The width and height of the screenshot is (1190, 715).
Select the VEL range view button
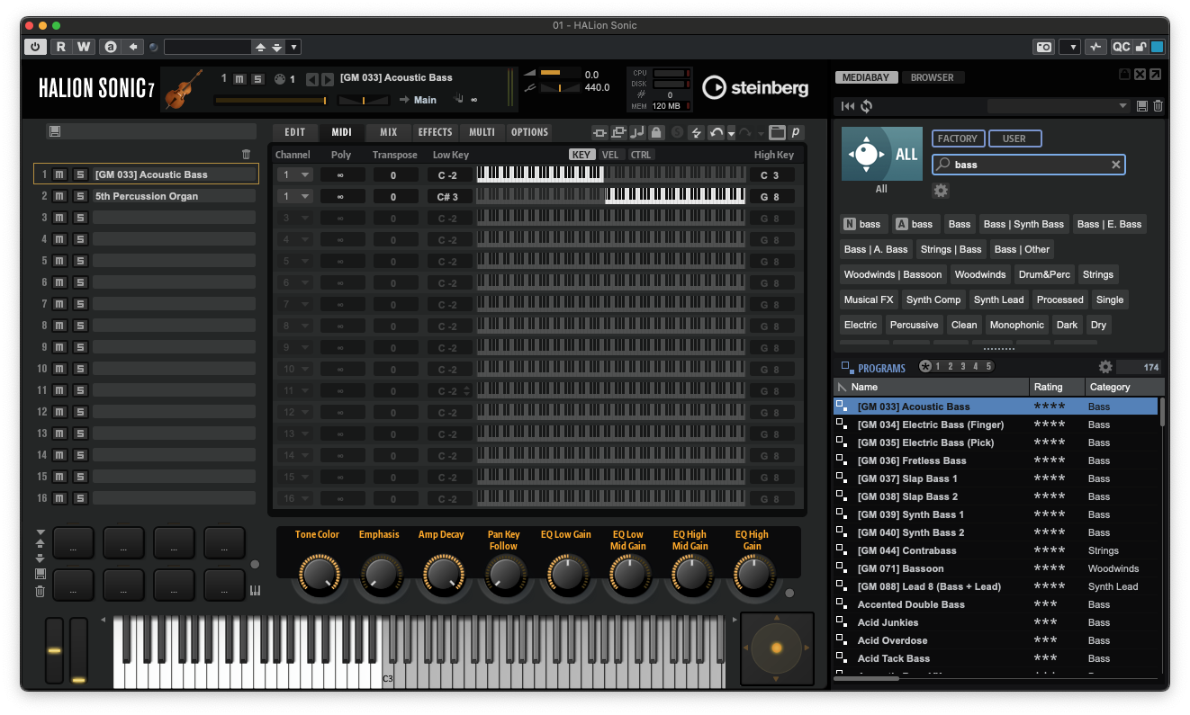click(610, 155)
